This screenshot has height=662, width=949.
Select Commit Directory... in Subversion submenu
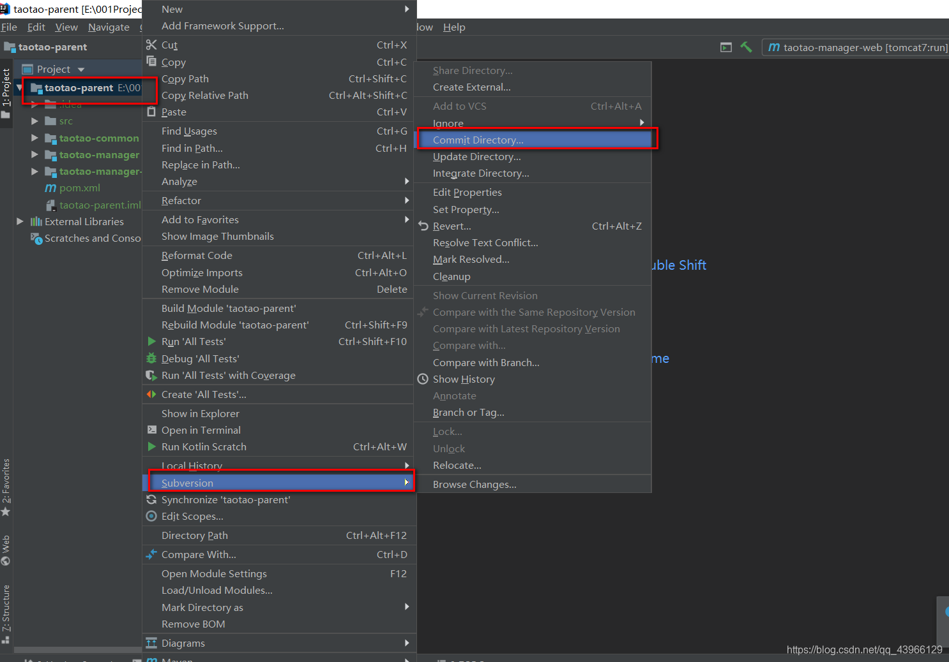point(533,140)
